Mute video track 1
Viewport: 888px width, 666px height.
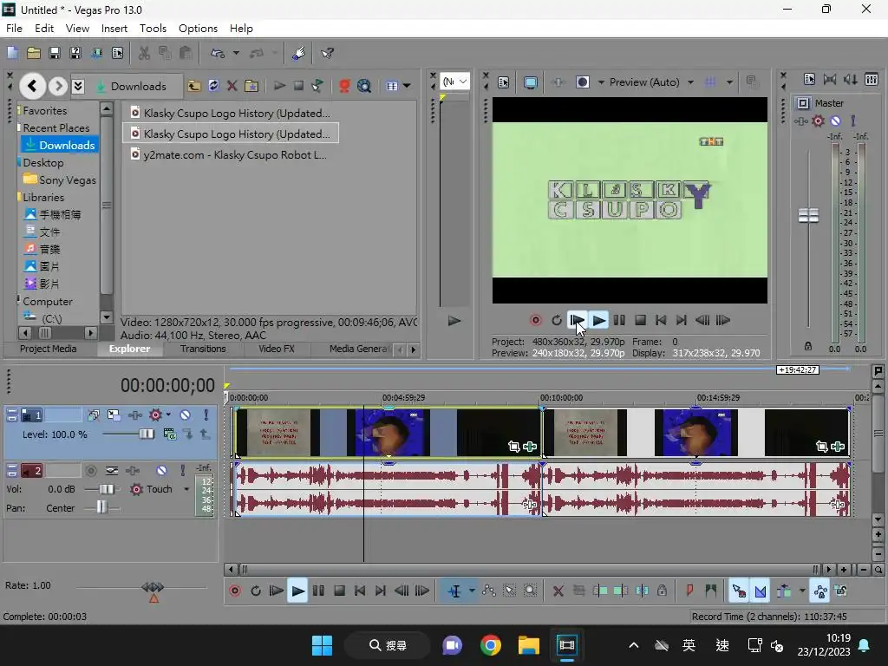click(x=186, y=415)
